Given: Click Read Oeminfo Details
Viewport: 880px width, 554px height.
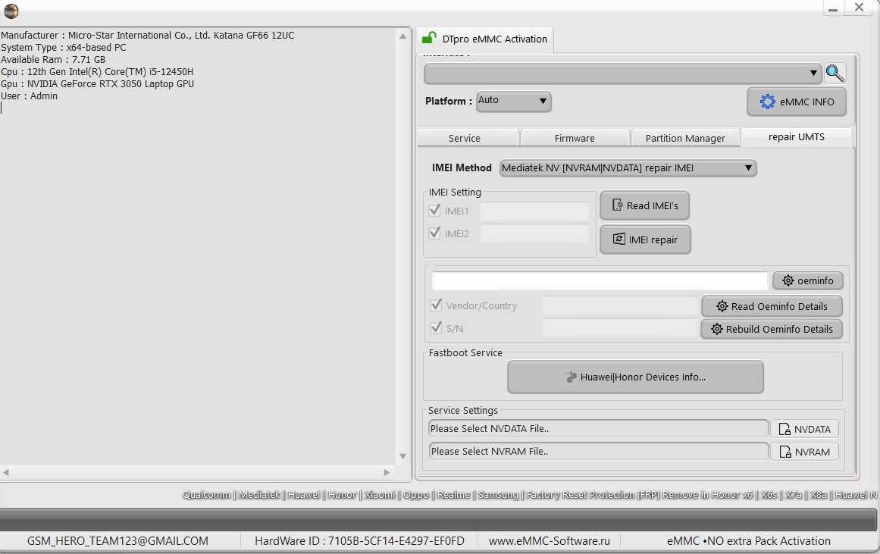Looking at the screenshot, I should (772, 306).
